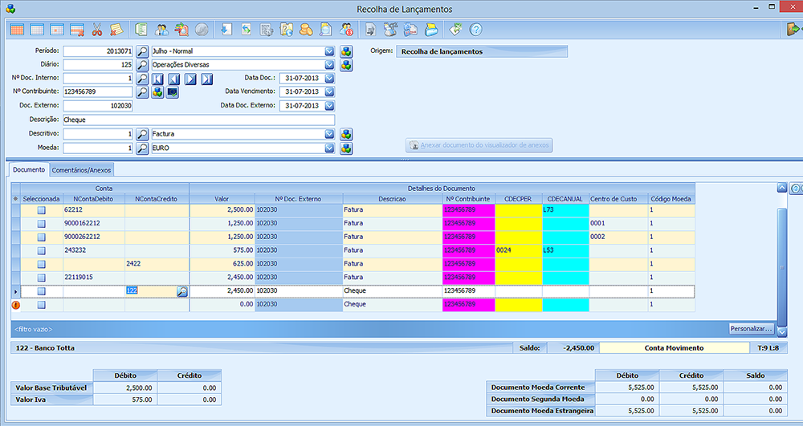Click the orange filled grid toolbar icon
The height and width of the screenshot is (426, 803).
tap(17, 30)
